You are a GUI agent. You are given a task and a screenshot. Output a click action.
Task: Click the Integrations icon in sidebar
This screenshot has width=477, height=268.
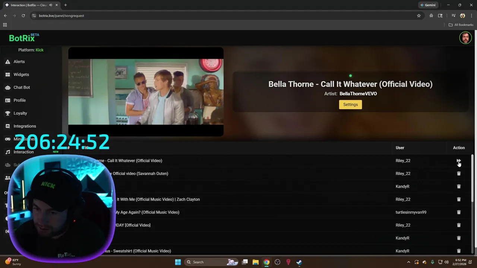tap(7, 126)
